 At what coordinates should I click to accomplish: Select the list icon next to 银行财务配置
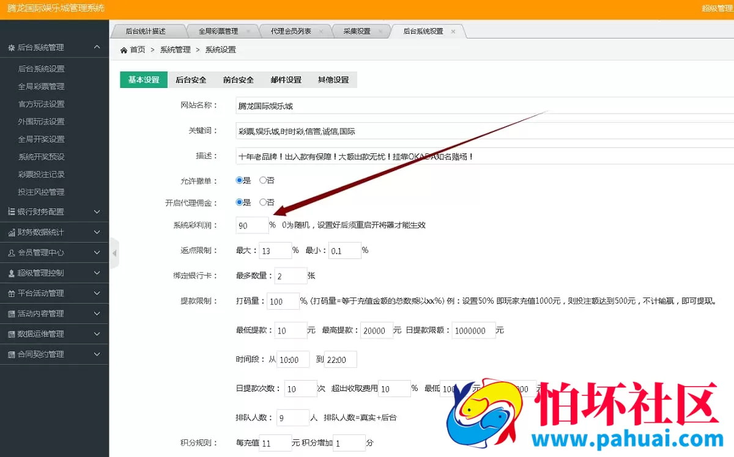pyautogui.click(x=11, y=211)
